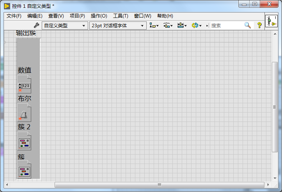The width and height of the screenshot is (282, 192).
Task: Click the horizontal scrollbar left arrow
Action: (7, 185)
